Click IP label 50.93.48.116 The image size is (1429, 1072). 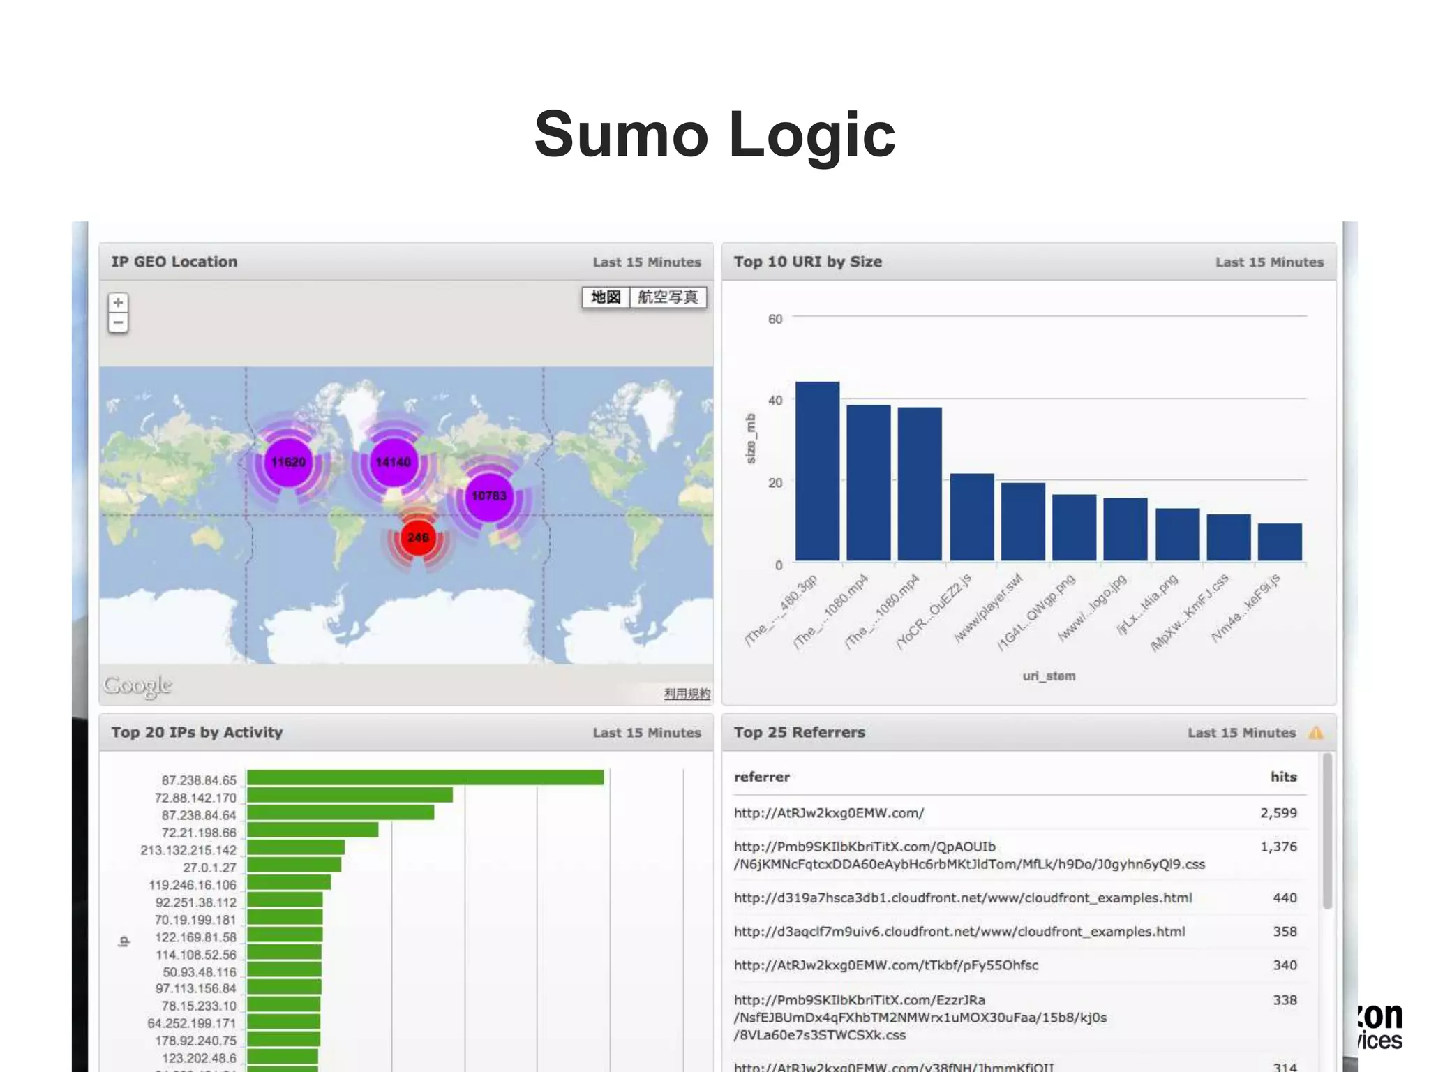tap(200, 972)
